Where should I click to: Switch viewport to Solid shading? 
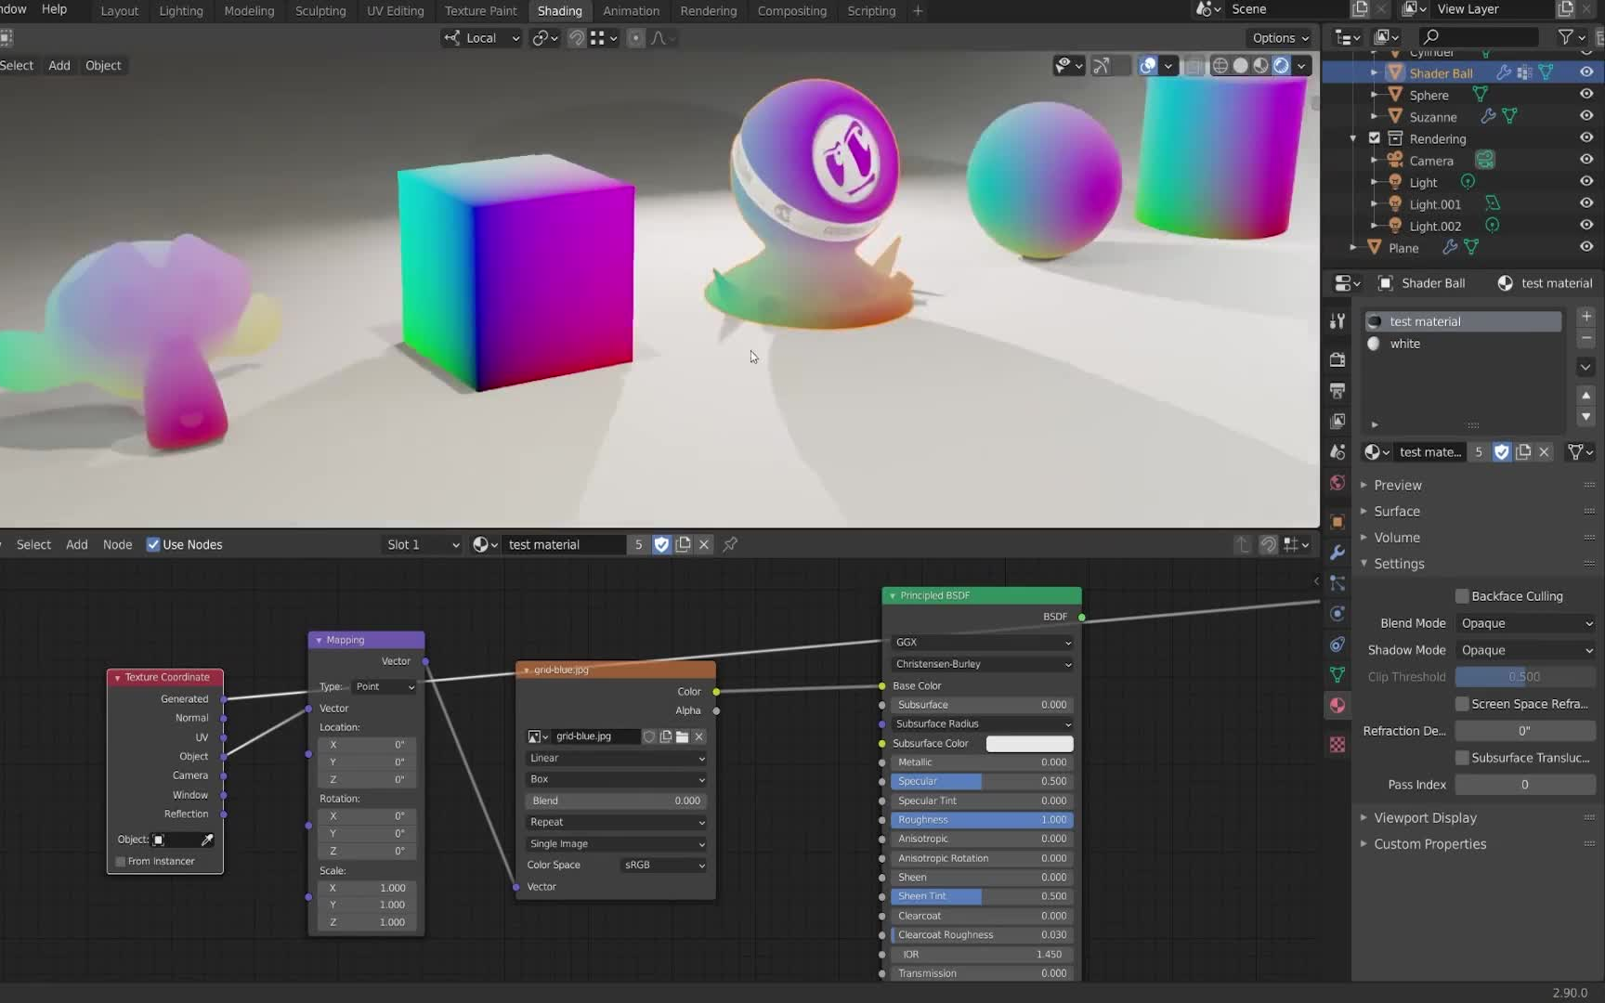click(x=1242, y=65)
